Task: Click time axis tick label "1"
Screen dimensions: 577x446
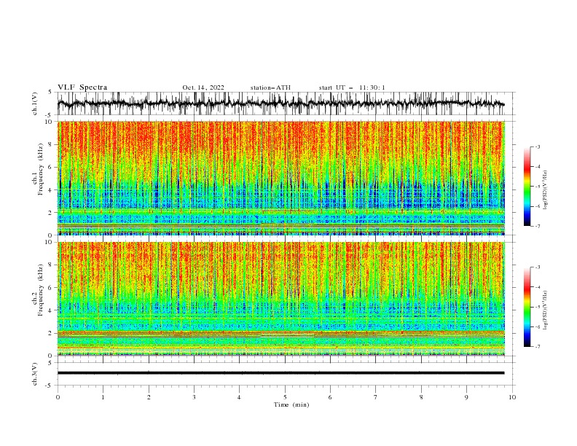Action: click(103, 397)
